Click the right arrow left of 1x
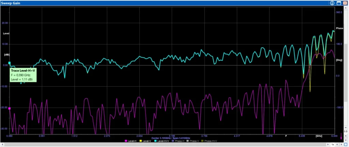 [328, 144]
